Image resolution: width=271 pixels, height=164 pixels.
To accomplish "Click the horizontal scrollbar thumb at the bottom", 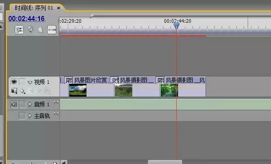I will (165, 162).
